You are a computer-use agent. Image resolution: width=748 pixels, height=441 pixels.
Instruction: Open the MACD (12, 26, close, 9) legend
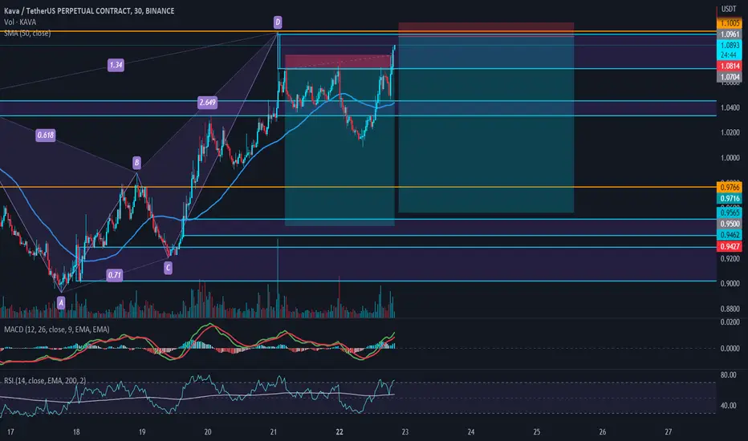[57, 330]
